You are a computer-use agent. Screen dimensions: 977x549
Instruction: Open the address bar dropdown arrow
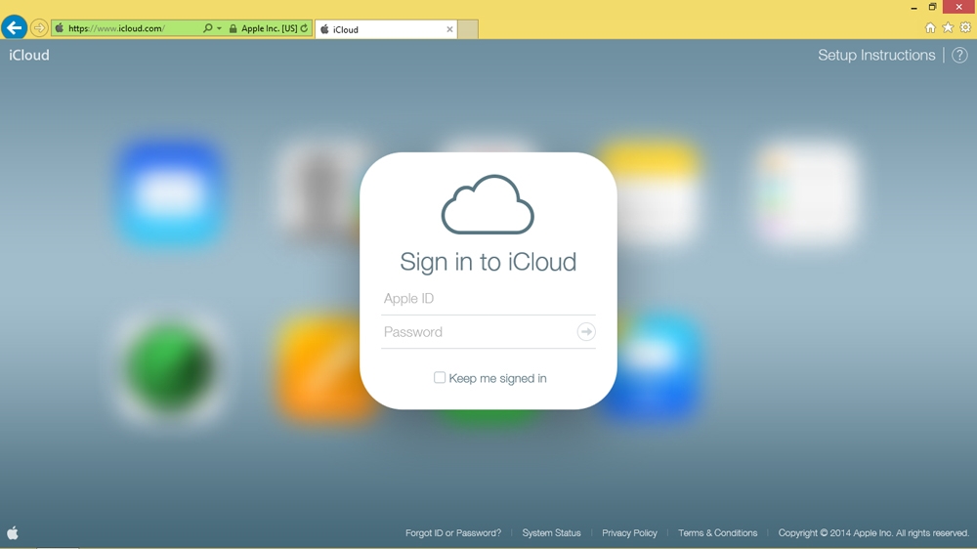[x=219, y=28]
